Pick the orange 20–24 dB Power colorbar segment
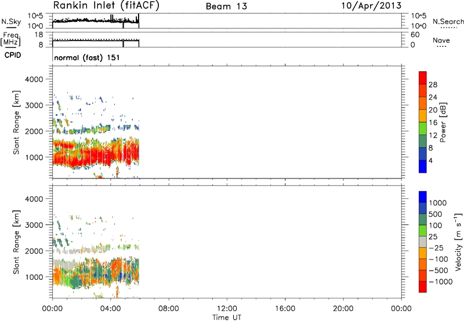 (423, 103)
